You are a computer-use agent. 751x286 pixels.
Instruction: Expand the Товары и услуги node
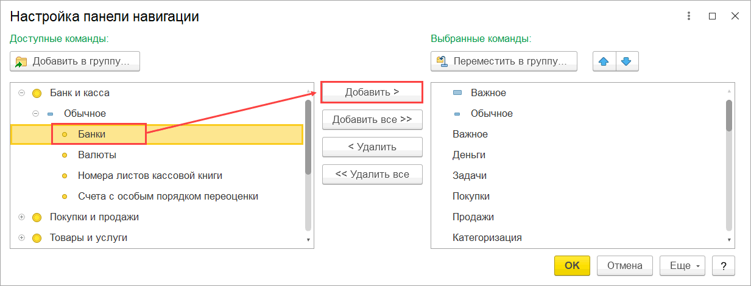(x=21, y=238)
